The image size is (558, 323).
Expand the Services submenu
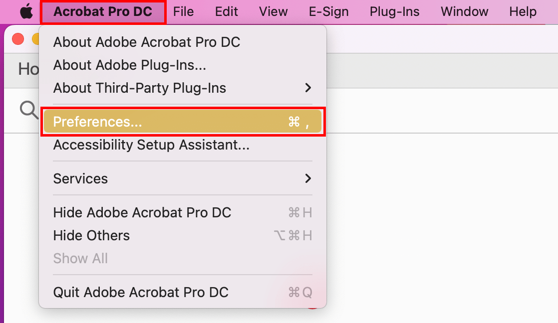click(182, 178)
